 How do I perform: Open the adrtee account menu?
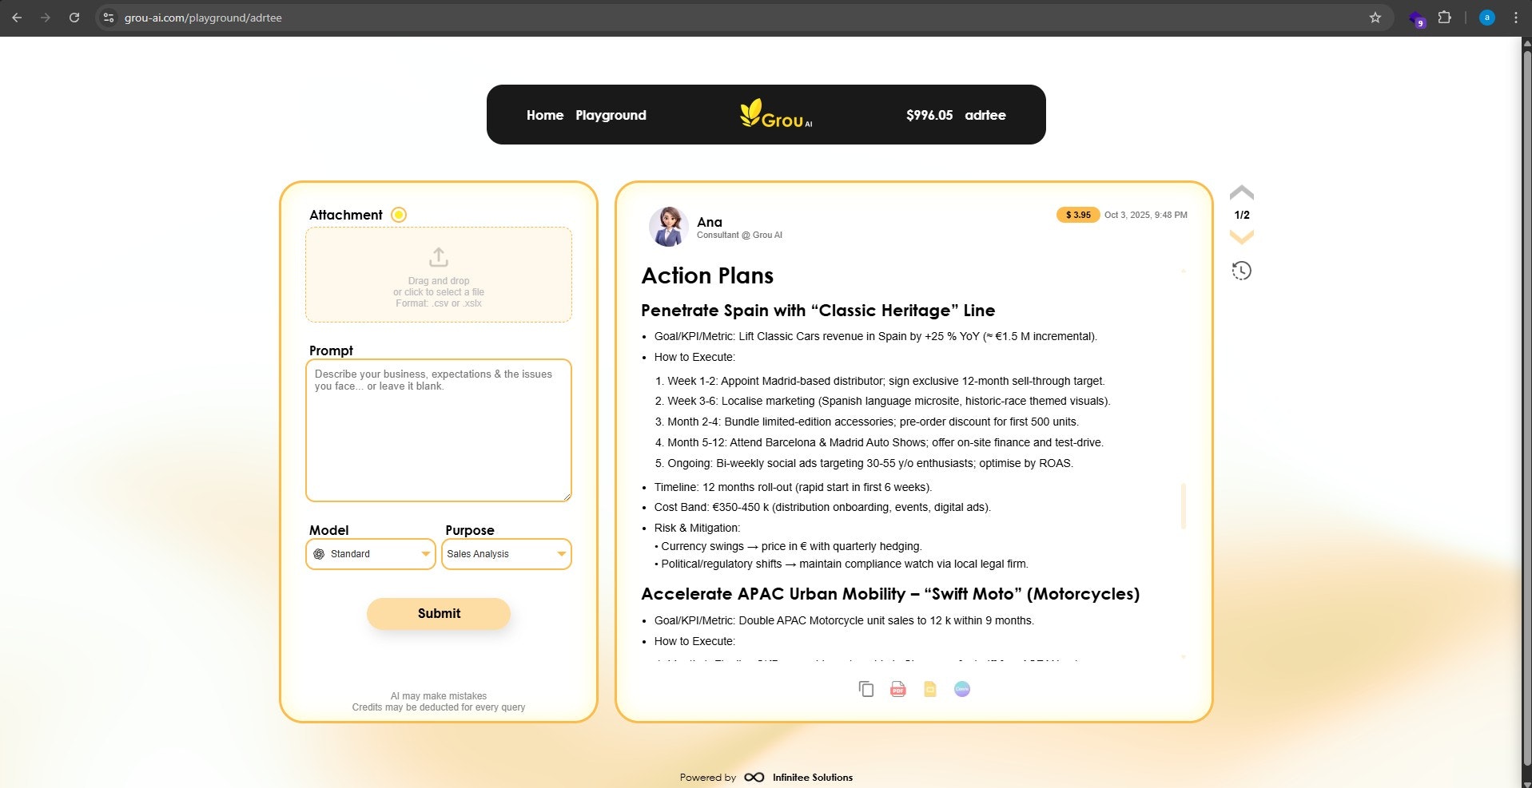(985, 115)
